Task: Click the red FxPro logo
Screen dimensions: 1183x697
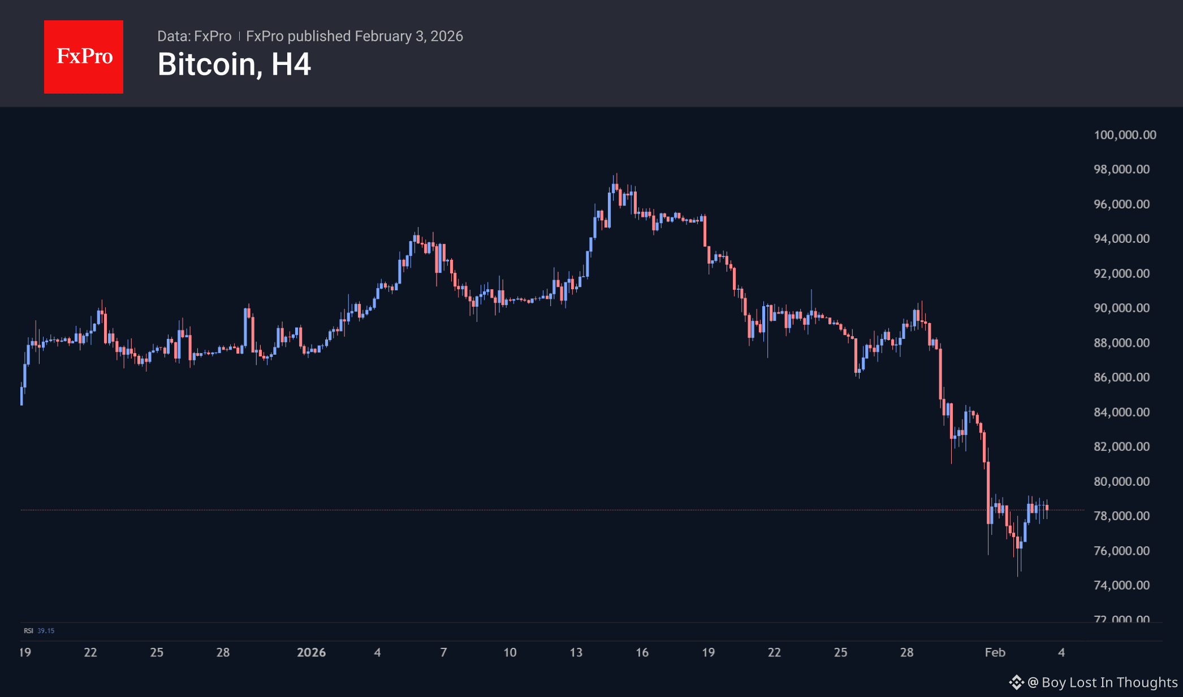Action: click(84, 57)
